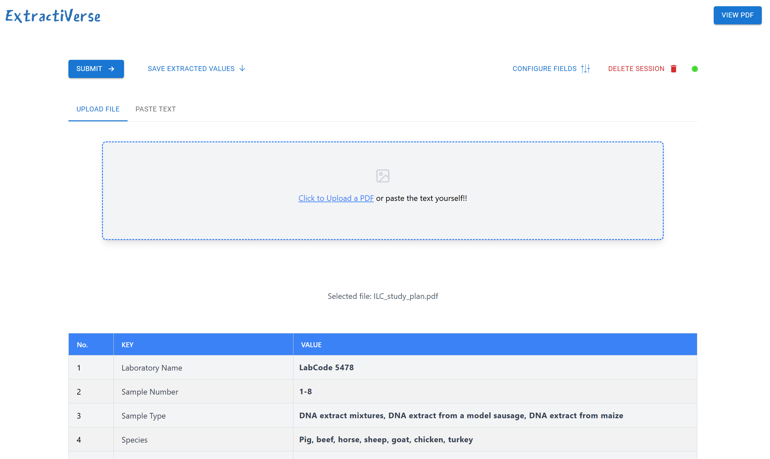Click the 'DNA extract mixtures' value cell

point(495,416)
